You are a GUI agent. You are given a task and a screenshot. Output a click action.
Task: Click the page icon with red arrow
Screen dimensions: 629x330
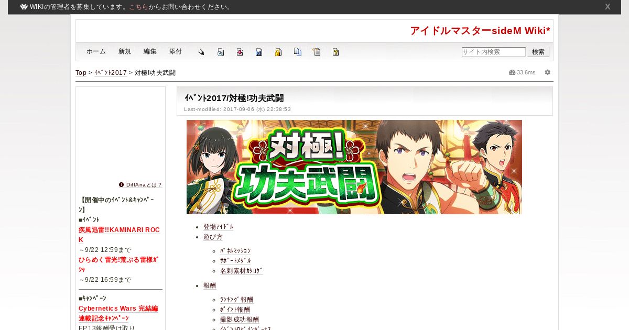[240, 52]
